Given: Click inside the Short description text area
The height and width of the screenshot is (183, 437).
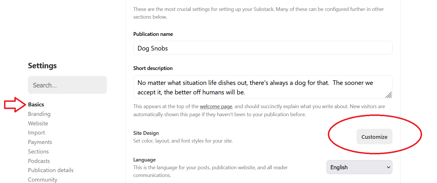Looking at the screenshot, I should click(x=263, y=87).
